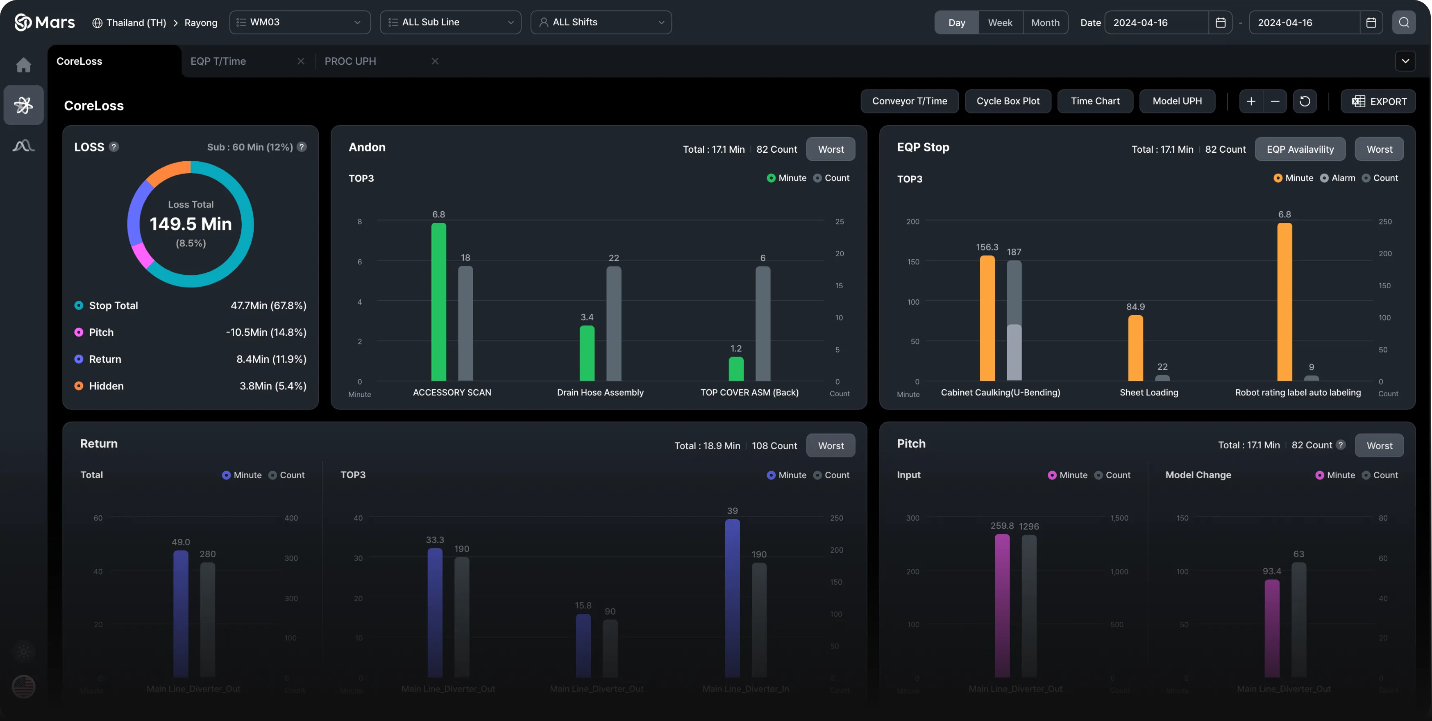Click the EQP Availavility button
The height and width of the screenshot is (721, 1432).
(1300, 149)
